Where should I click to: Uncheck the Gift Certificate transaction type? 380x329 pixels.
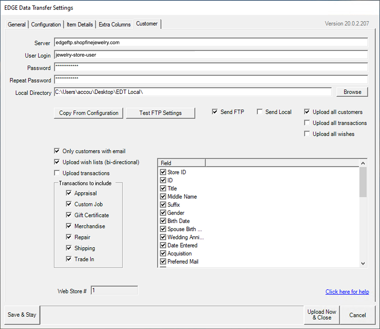(69, 215)
